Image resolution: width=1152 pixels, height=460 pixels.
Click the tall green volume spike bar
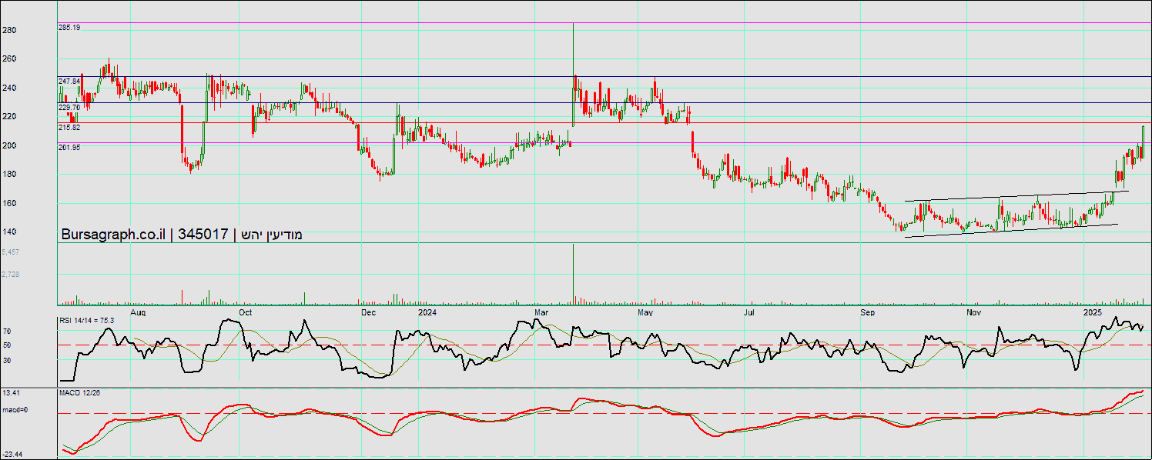point(573,273)
